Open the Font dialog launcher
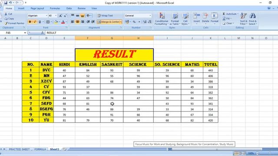This screenshot has height=156, width=278. click(x=66, y=28)
